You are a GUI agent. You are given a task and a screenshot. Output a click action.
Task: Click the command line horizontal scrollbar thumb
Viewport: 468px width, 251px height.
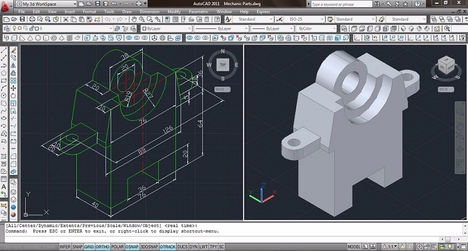tap(448, 239)
